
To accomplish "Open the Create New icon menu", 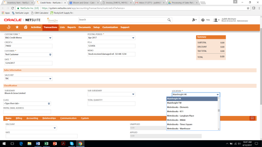I will coord(194,20).
